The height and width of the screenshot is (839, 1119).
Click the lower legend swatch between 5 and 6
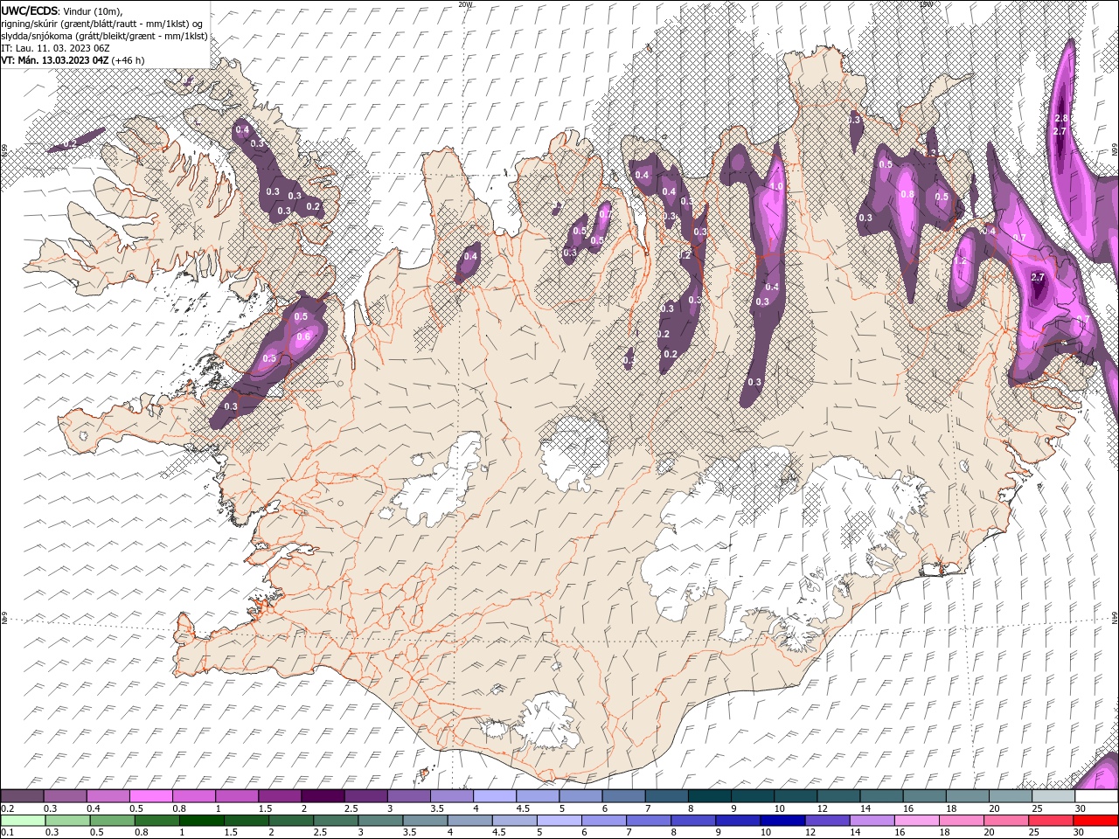pos(559,821)
